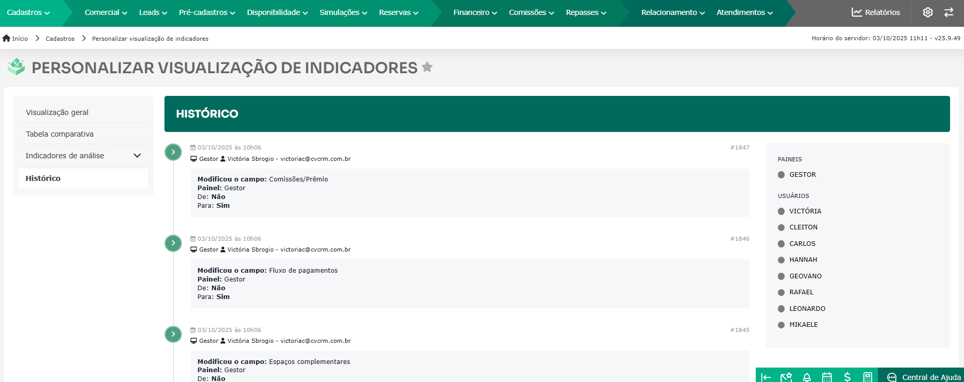964x382 pixels.
Task: Filter history by user LEONARDO
Action: 802,309
